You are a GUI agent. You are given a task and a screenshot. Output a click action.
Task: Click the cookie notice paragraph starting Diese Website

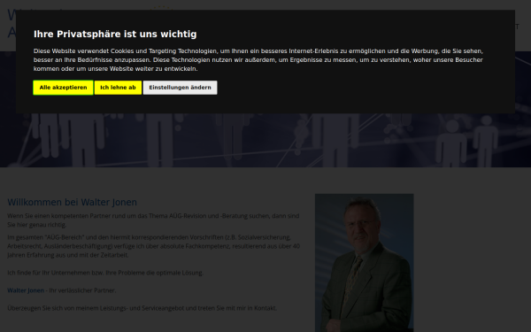(258, 59)
